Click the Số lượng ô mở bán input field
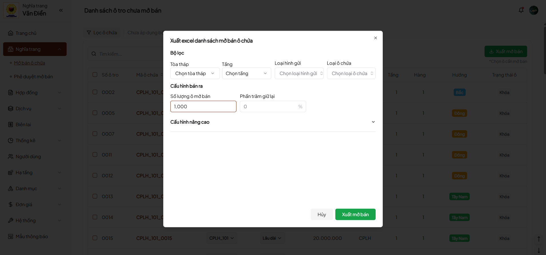Screen dimensions: 546x255 point(203,107)
